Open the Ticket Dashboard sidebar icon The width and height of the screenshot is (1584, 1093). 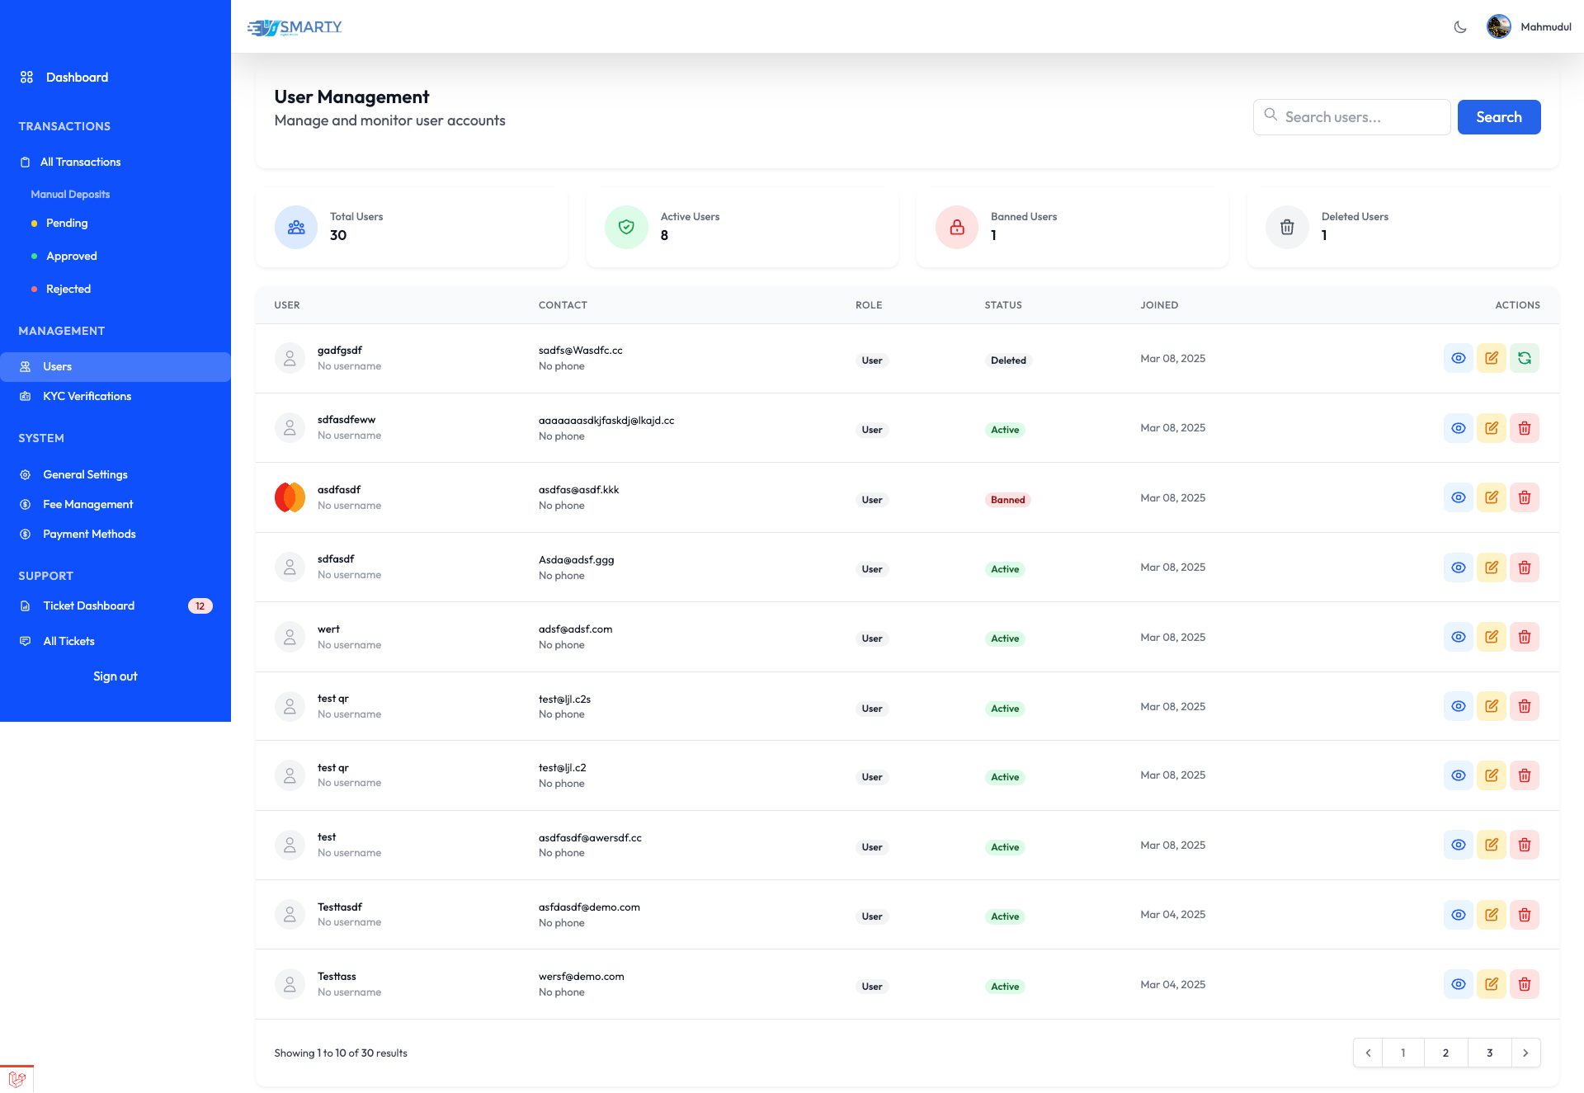coord(26,605)
